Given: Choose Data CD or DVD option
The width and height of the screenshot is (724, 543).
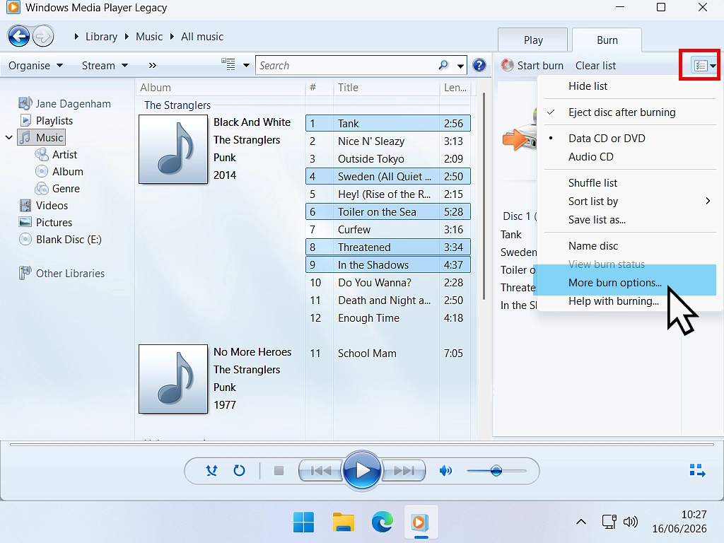Looking at the screenshot, I should [x=607, y=138].
